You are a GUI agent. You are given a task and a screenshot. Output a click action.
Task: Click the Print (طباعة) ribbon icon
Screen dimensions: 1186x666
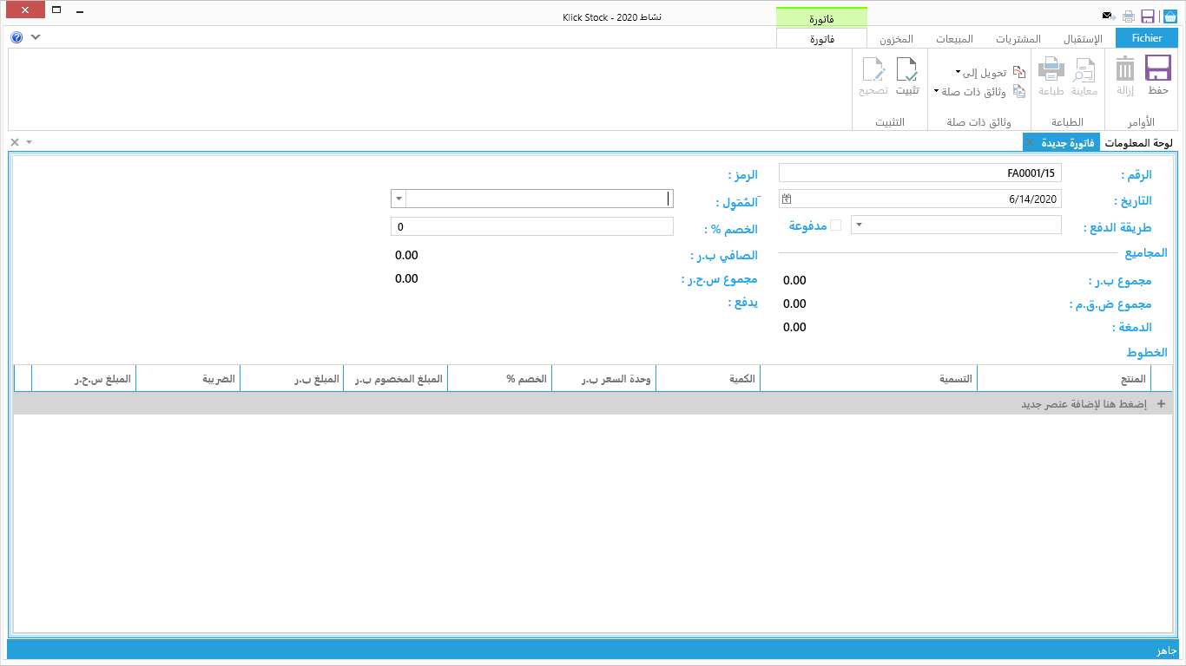[1051, 69]
